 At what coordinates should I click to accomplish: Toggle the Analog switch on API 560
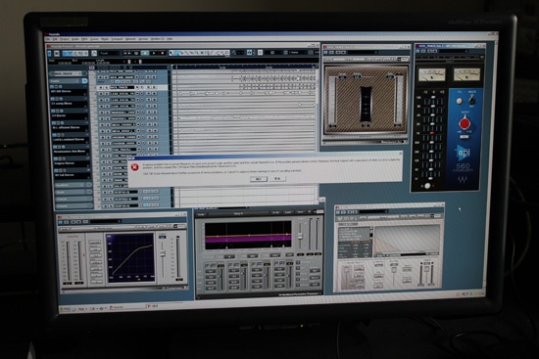tap(472, 100)
